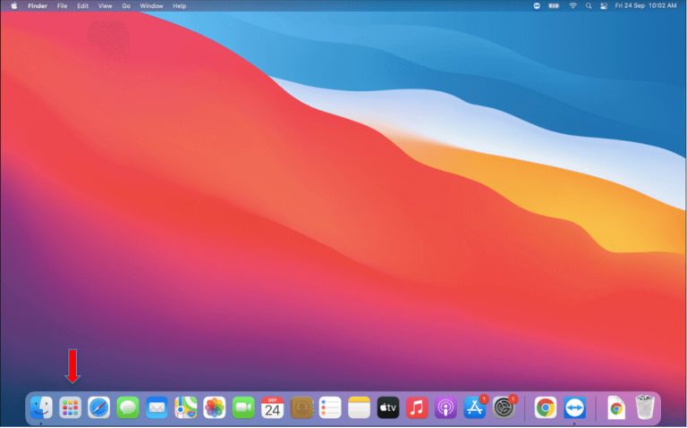Open Finder from the Dock
Screen dimensions: 687x428
[x=41, y=407]
